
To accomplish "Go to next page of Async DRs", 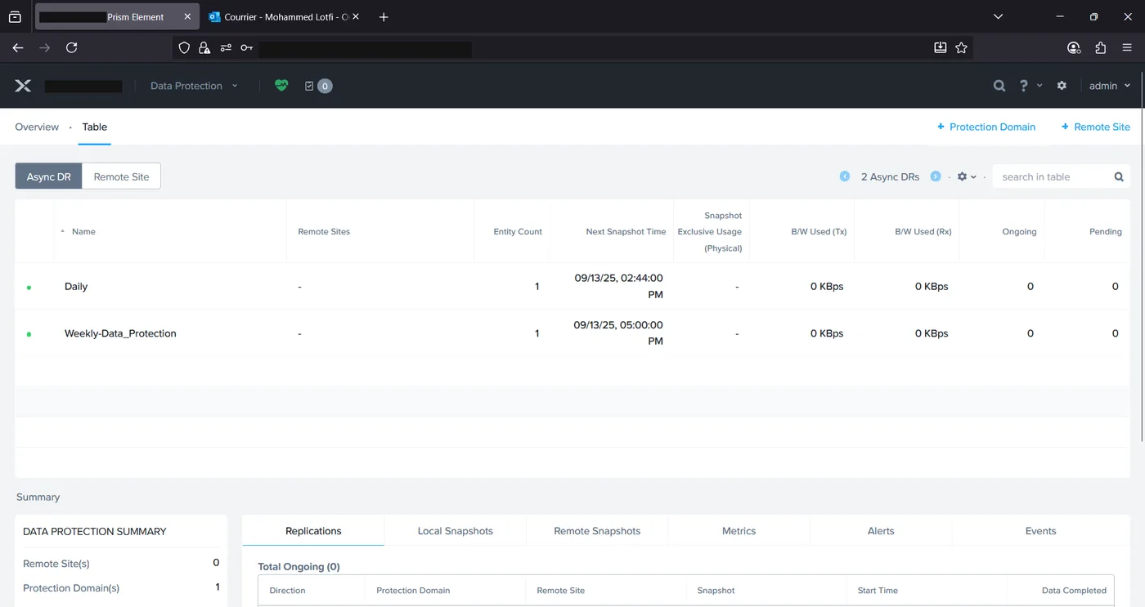I will click(x=936, y=176).
